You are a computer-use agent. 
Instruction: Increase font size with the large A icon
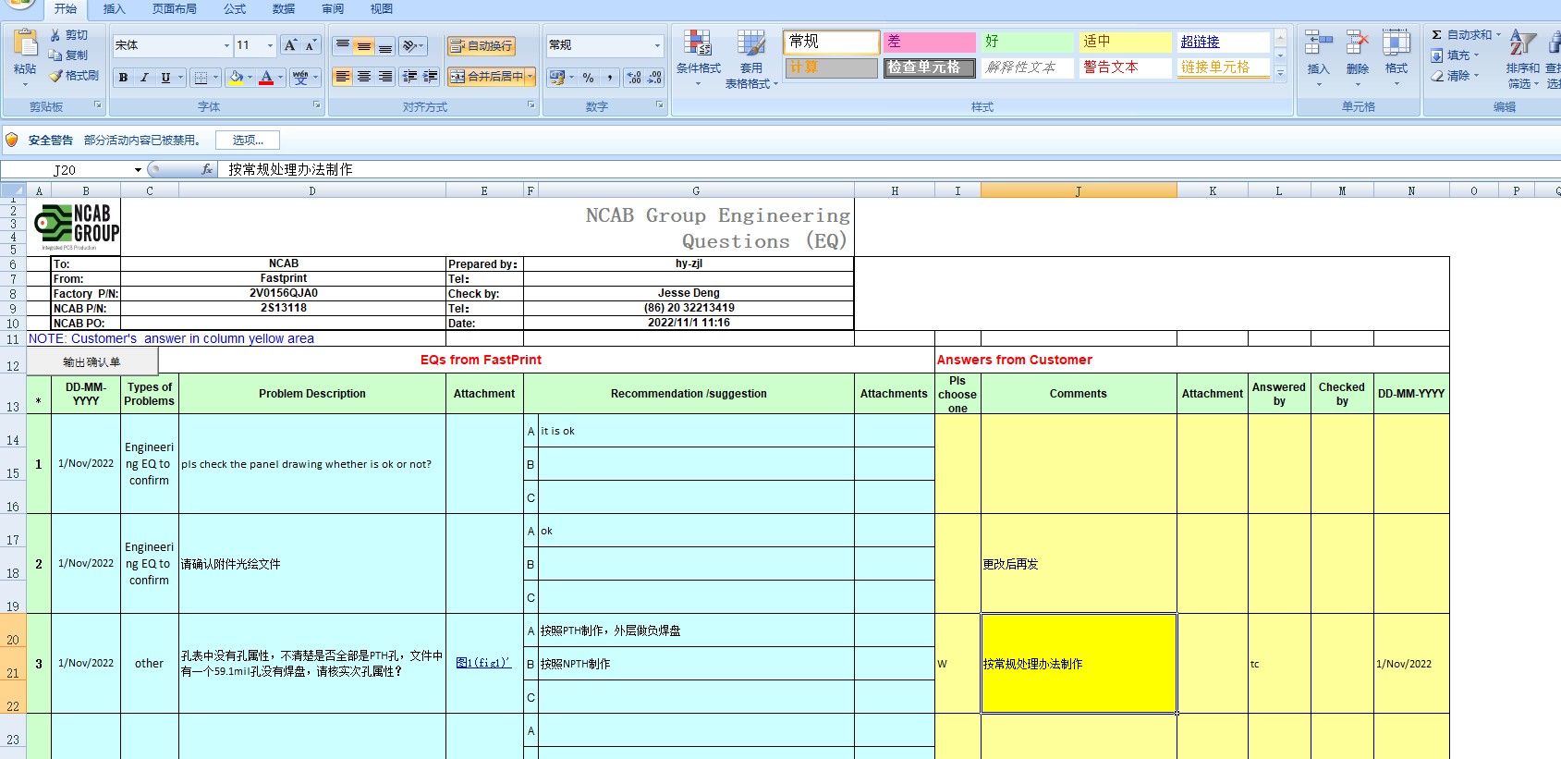point(290,45)
